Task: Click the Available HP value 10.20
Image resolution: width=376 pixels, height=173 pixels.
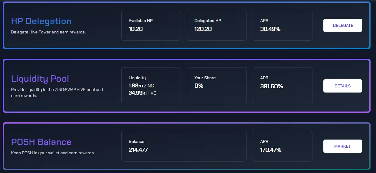Action: (x=136, y=29)
